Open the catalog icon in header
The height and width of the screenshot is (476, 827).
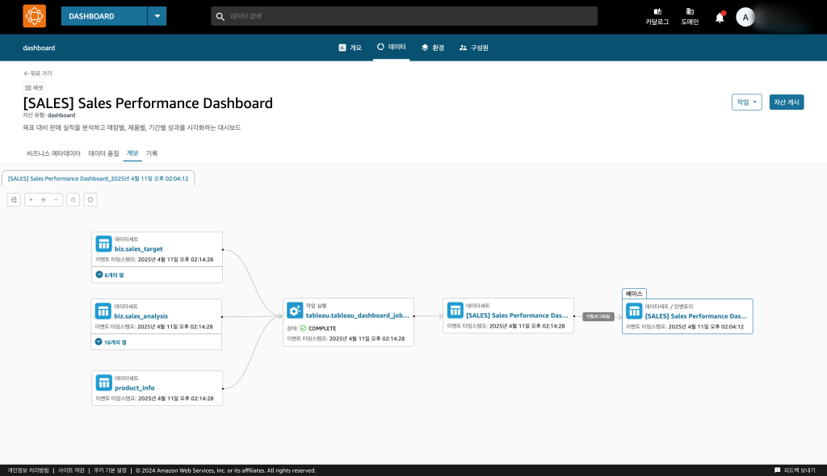pos(657,16)
